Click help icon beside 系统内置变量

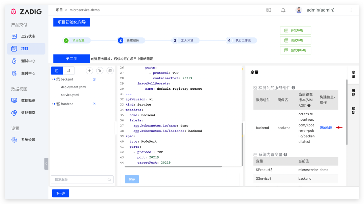click(x=285, y=154)
